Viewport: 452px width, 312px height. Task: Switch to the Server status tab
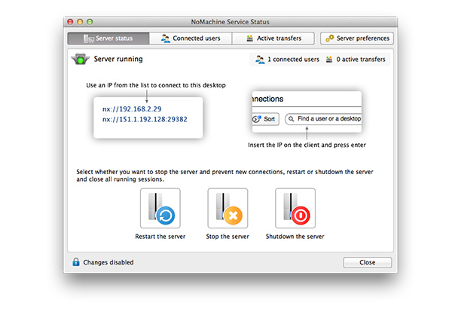(x=108, y=38)
